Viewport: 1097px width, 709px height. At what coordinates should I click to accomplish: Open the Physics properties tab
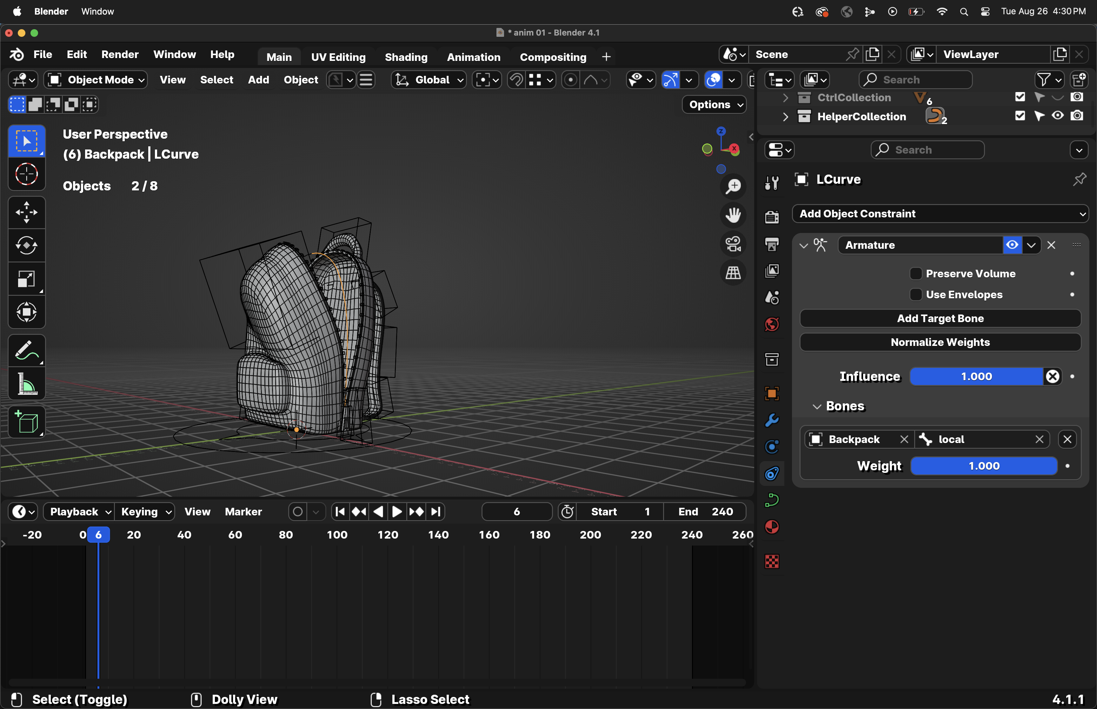tap(772, 447)
